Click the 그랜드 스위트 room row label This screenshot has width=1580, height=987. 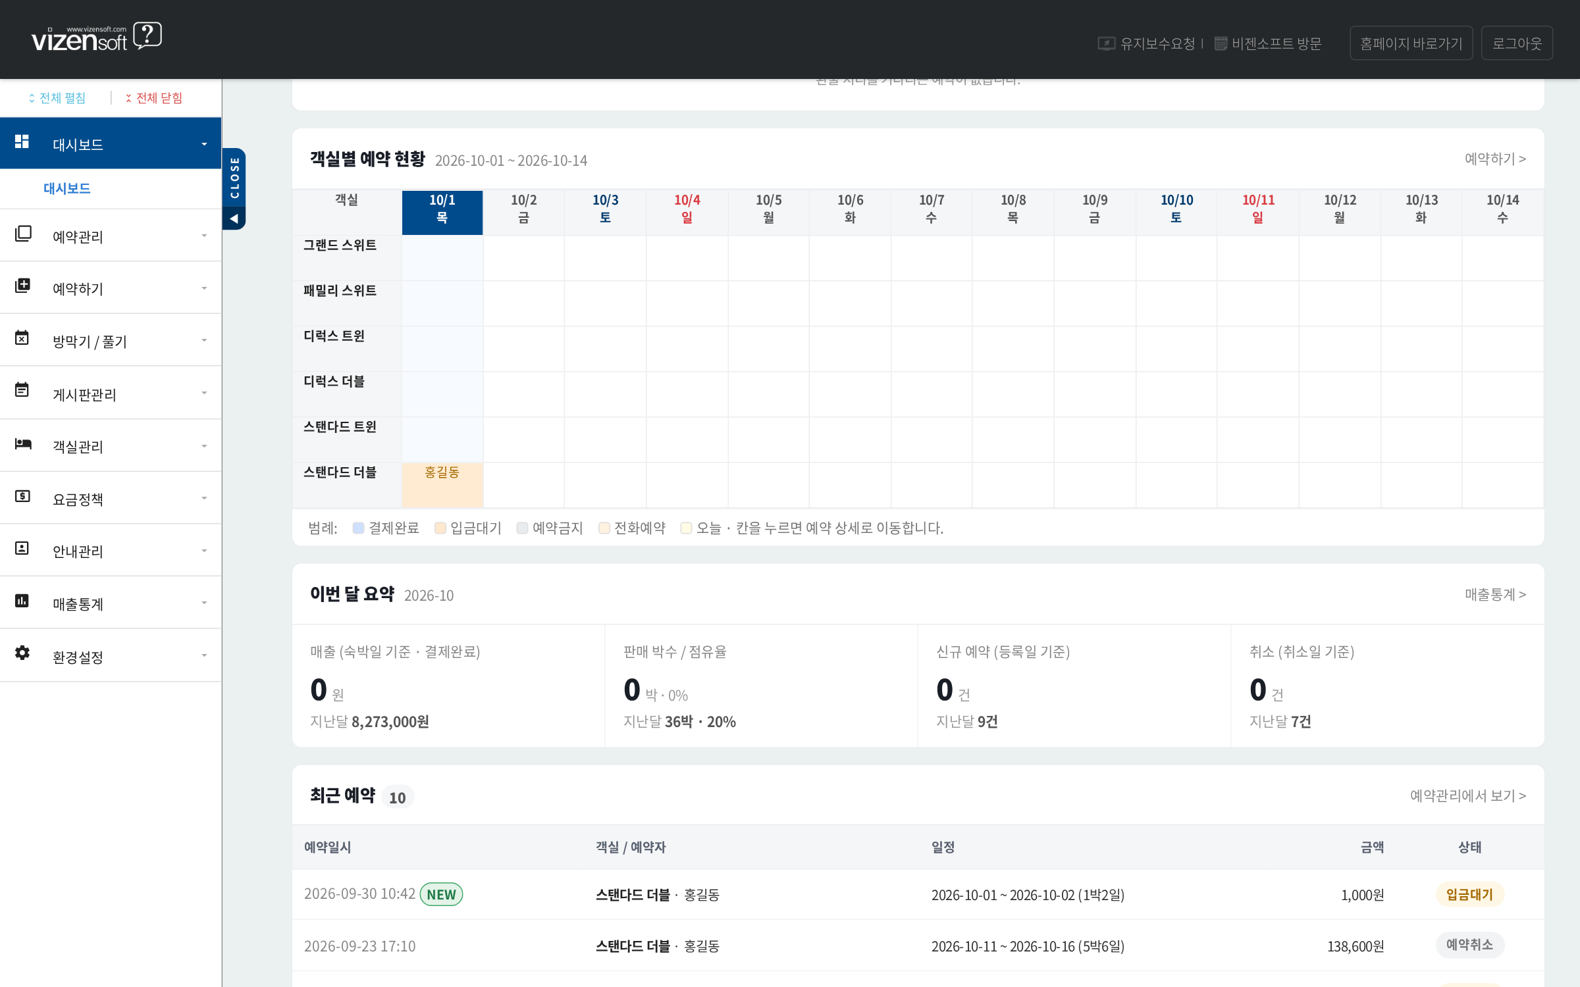pyautogui.click(x=340, y=245)
